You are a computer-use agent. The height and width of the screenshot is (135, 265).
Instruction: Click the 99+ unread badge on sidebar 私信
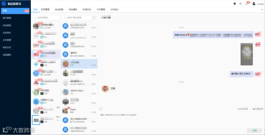[x=26, y=11]
